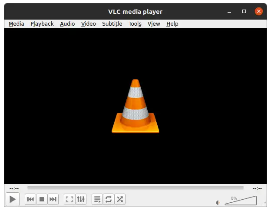Click the window resize grip corner
271x211 pixels.
click(x=264, y=204)
